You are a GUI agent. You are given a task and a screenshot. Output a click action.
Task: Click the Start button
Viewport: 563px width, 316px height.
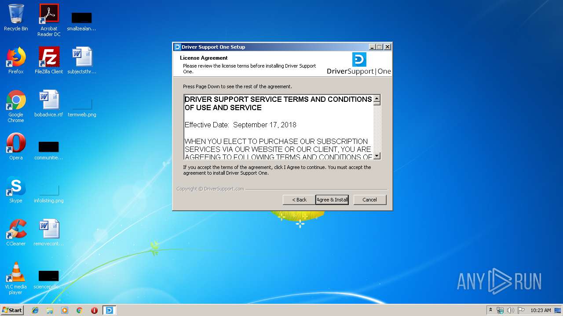click(12, 310)
